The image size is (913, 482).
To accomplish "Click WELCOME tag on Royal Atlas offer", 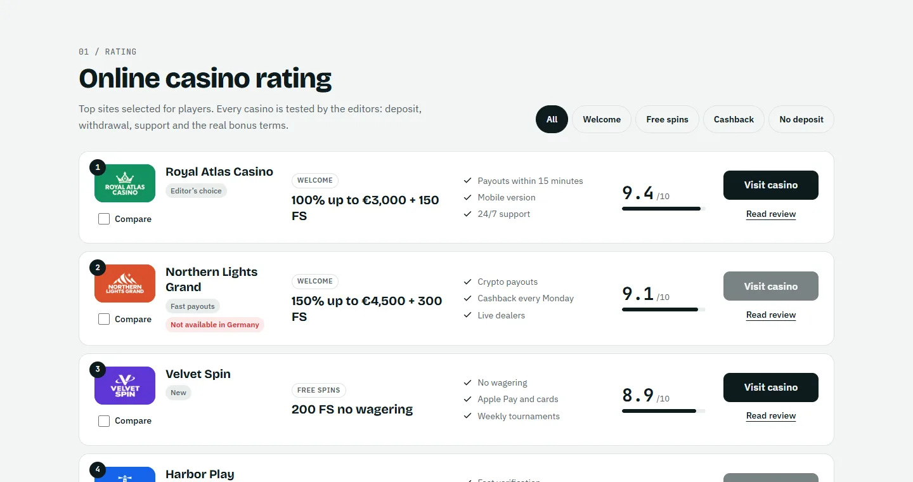I will pos(315,180).
